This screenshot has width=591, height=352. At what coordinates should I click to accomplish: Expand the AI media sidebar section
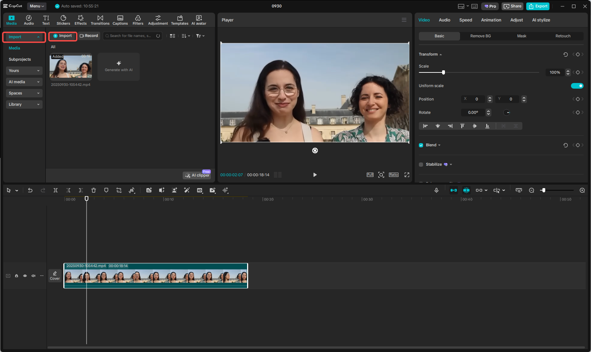(x=24, y=82)
